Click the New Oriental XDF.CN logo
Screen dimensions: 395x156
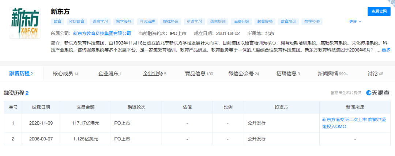(25, 22)
